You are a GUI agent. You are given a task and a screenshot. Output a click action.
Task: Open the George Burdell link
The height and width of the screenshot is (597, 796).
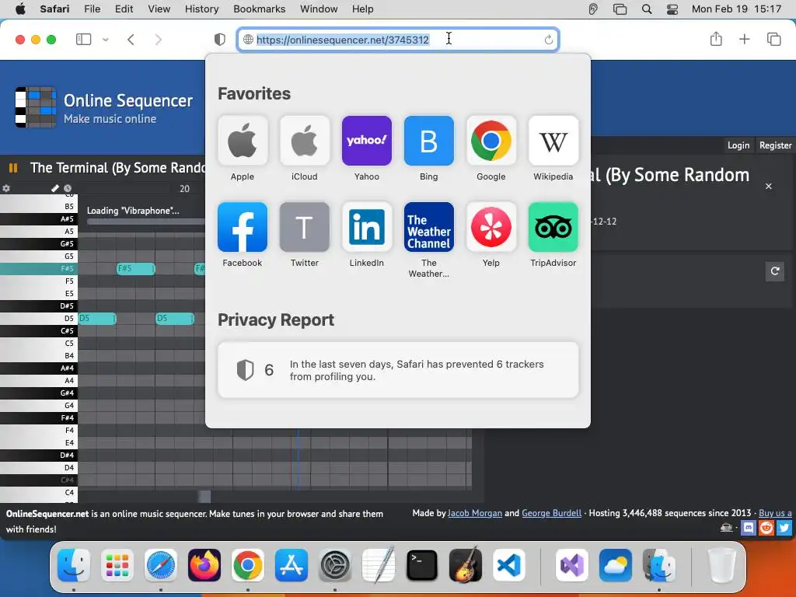552,513
